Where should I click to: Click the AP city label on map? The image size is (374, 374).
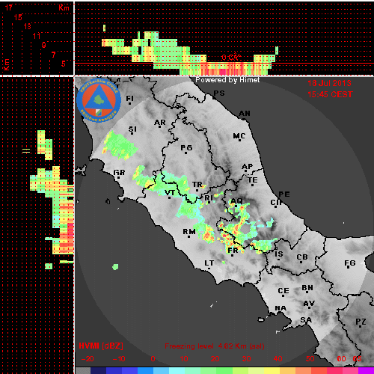pyautogui.click(x=248, y=167)
